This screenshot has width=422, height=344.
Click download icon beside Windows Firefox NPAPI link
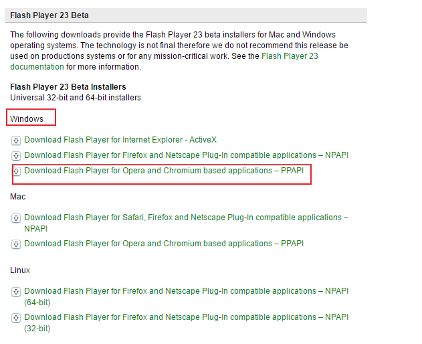click(x=16, y=156)
